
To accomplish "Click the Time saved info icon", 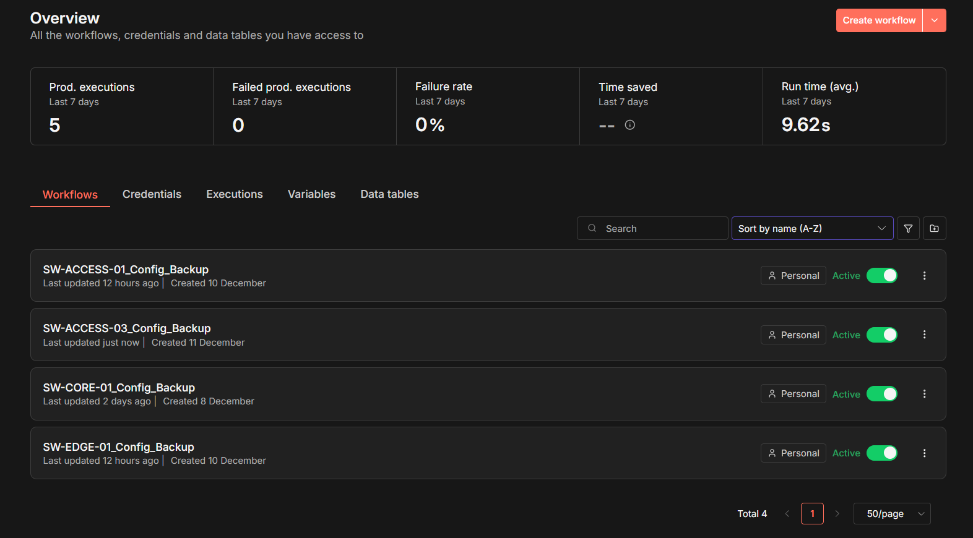I will click(629, 125).
